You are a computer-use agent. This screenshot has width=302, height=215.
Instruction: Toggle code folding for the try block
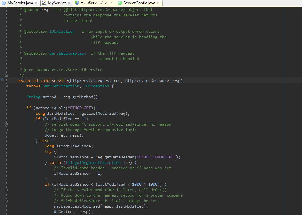coord(6,151)
